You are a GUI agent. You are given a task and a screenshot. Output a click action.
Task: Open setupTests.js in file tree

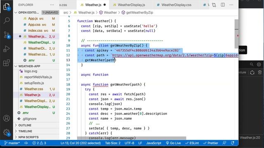pyautogui.click(x=36, y=83)
